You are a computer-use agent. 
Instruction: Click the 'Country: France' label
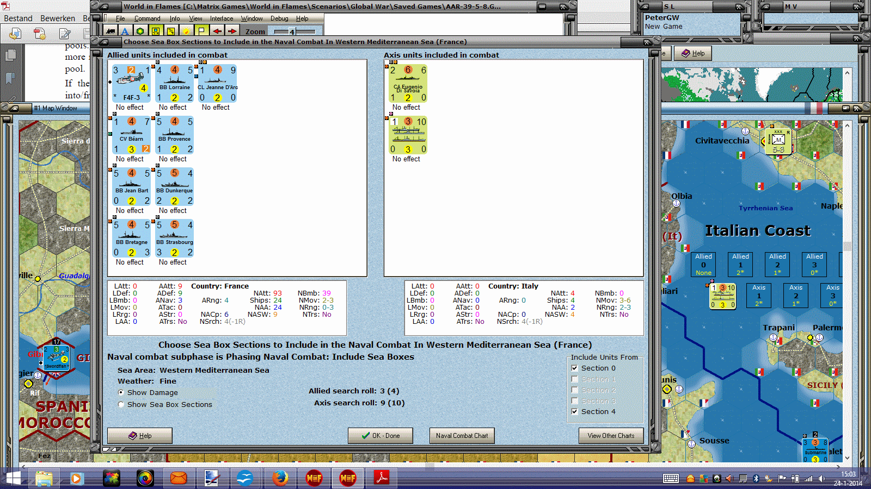tap(220, 286)
